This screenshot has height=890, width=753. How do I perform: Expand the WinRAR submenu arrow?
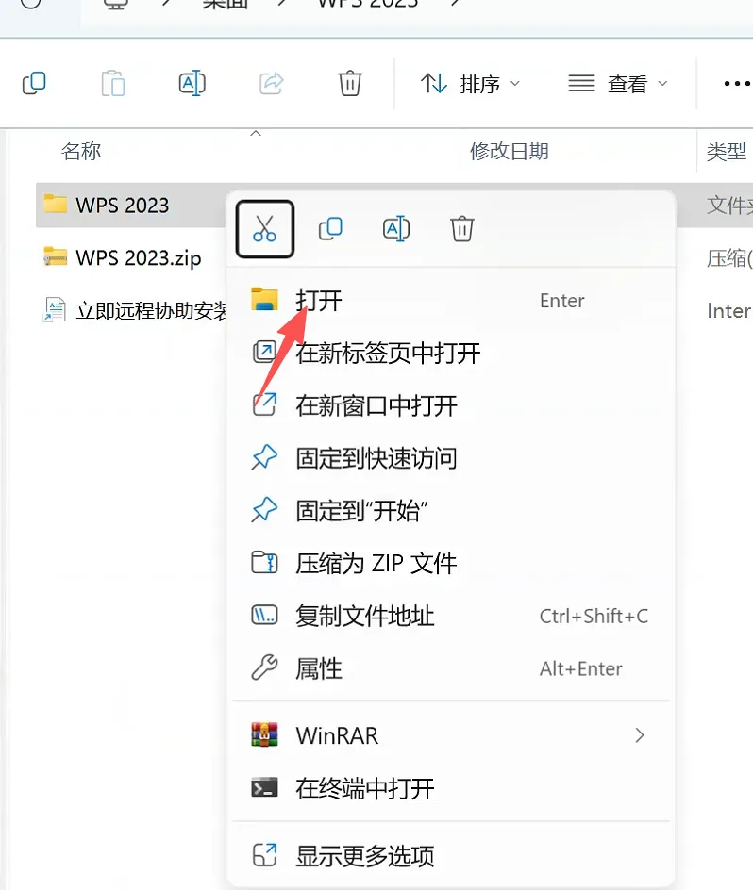point(640,735)
